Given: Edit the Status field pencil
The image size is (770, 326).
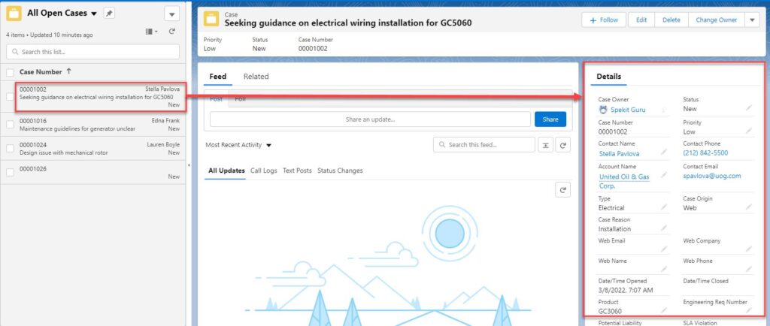Looking at the screenshot, I should pos(748,107).
